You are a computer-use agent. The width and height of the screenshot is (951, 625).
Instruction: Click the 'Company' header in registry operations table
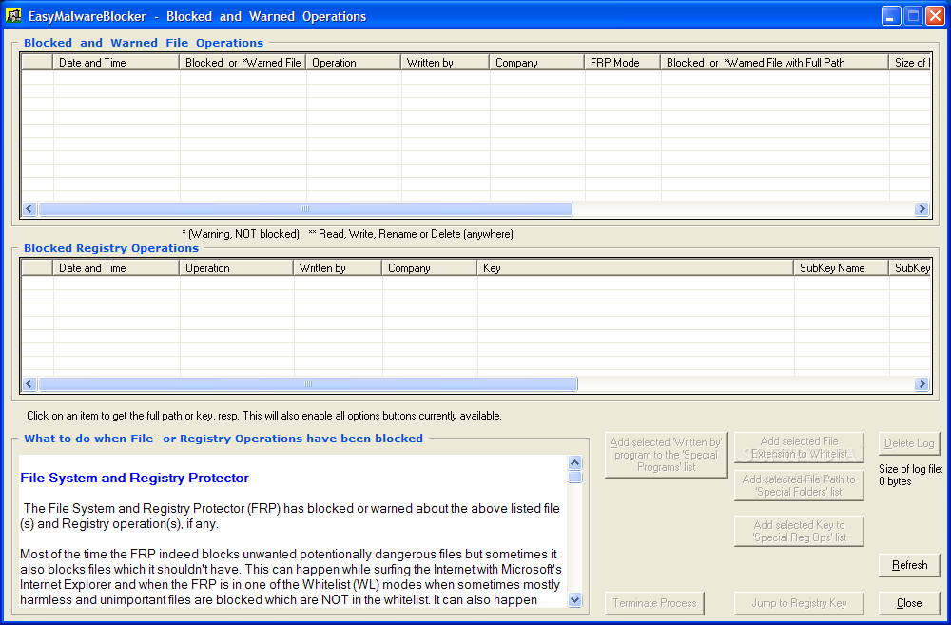click(430, 267)
